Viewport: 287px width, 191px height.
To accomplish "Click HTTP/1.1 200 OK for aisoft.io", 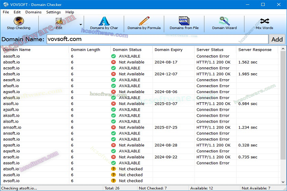I will [213, 103].
